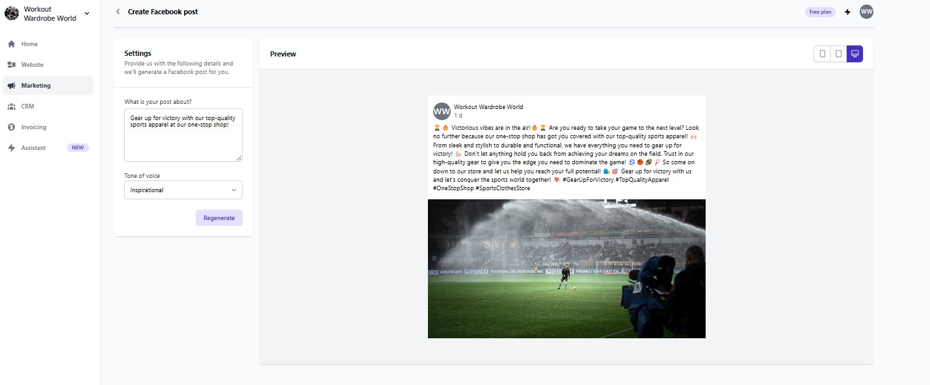The height and width of the screenshot is (385, 930).
Task: Click the Home icon in sidebar
Action: tap(11, 44)
